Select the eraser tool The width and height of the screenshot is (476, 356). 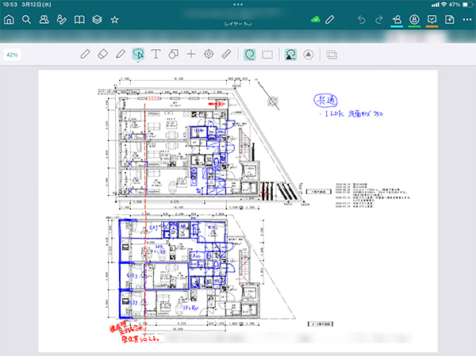(x=103, y=54)
